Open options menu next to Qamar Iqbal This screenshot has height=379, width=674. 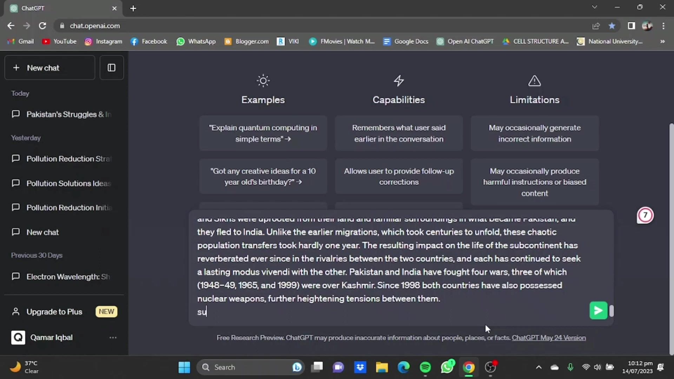tap(112, 337)
